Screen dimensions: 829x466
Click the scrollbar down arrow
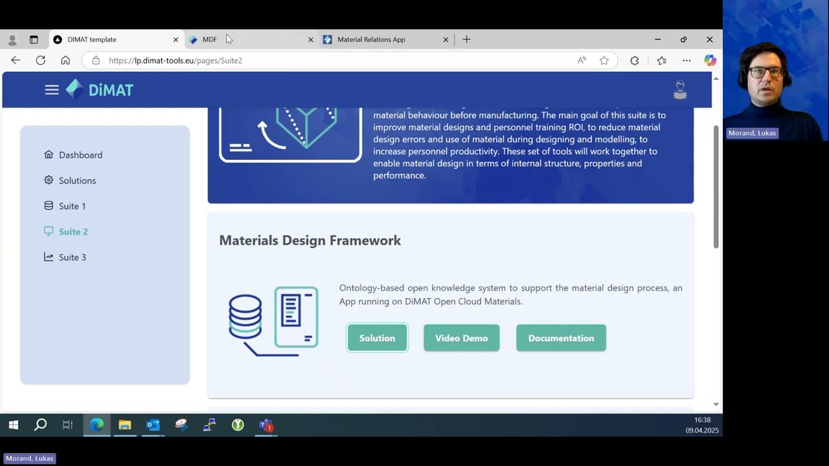(x=716, y=405)
